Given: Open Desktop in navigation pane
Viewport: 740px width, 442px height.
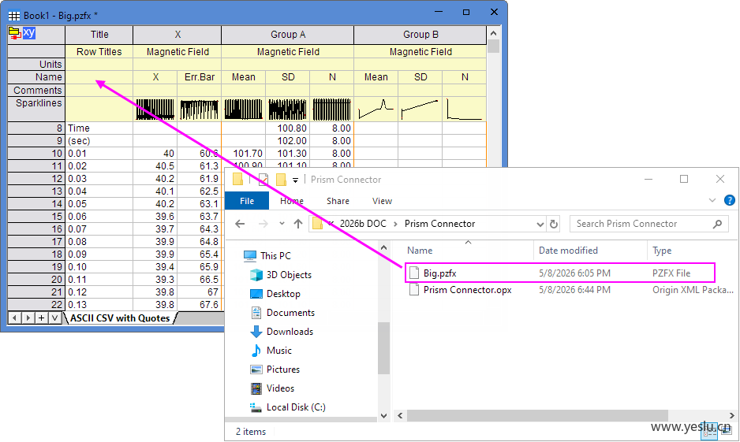Looking at the screenshot, I should click(x=275, y=294).
